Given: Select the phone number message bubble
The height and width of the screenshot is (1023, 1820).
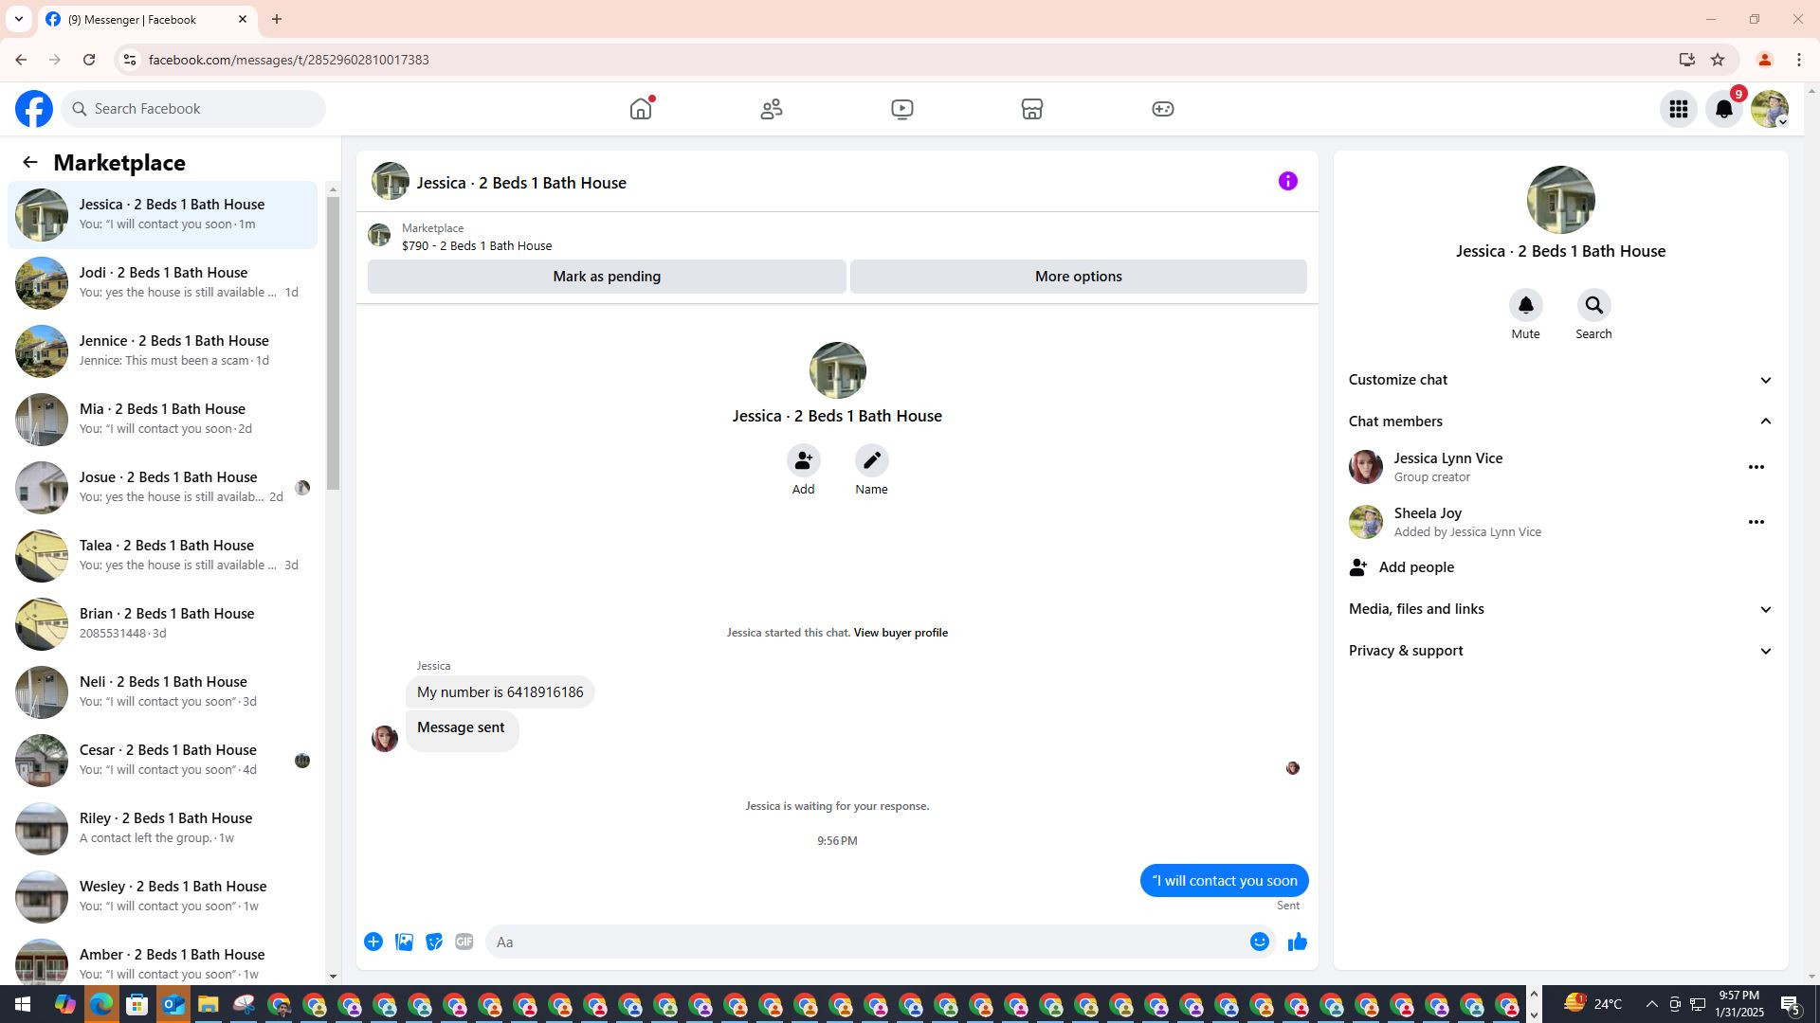Looking at the screenshot, I should (500, 692).
